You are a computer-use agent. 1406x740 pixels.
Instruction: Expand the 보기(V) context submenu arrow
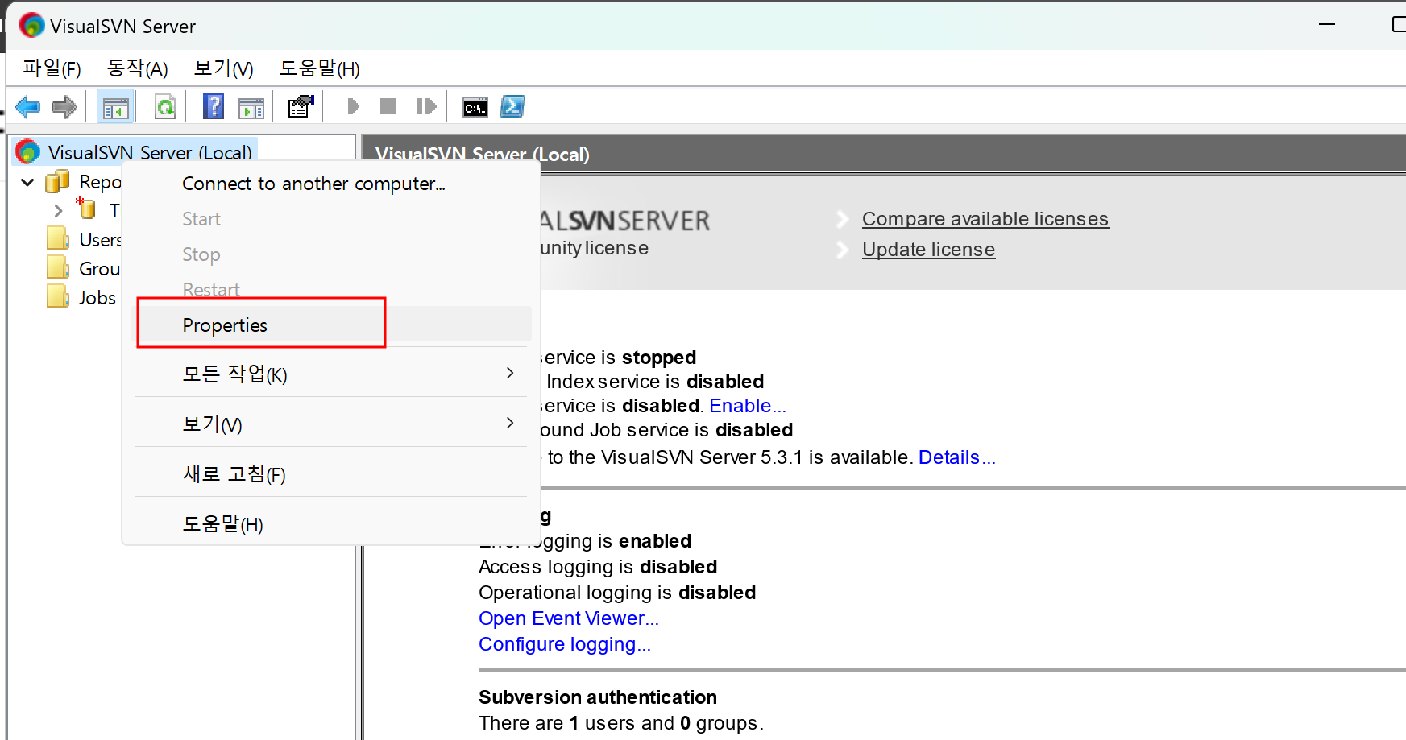(x=510, y=423)
